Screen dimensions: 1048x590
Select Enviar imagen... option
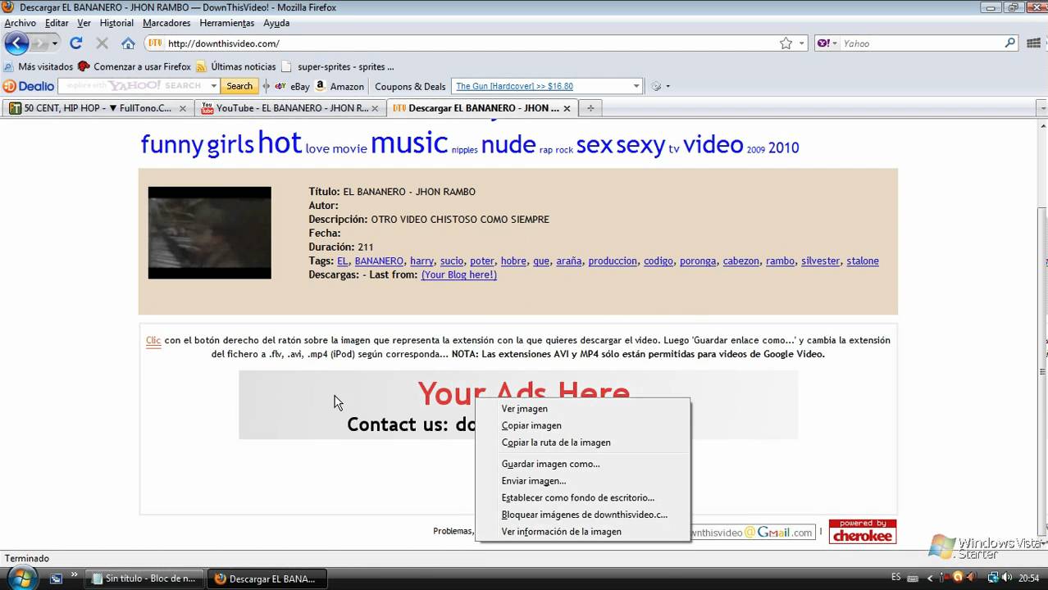pyautogui.click(x=583, y=481)
